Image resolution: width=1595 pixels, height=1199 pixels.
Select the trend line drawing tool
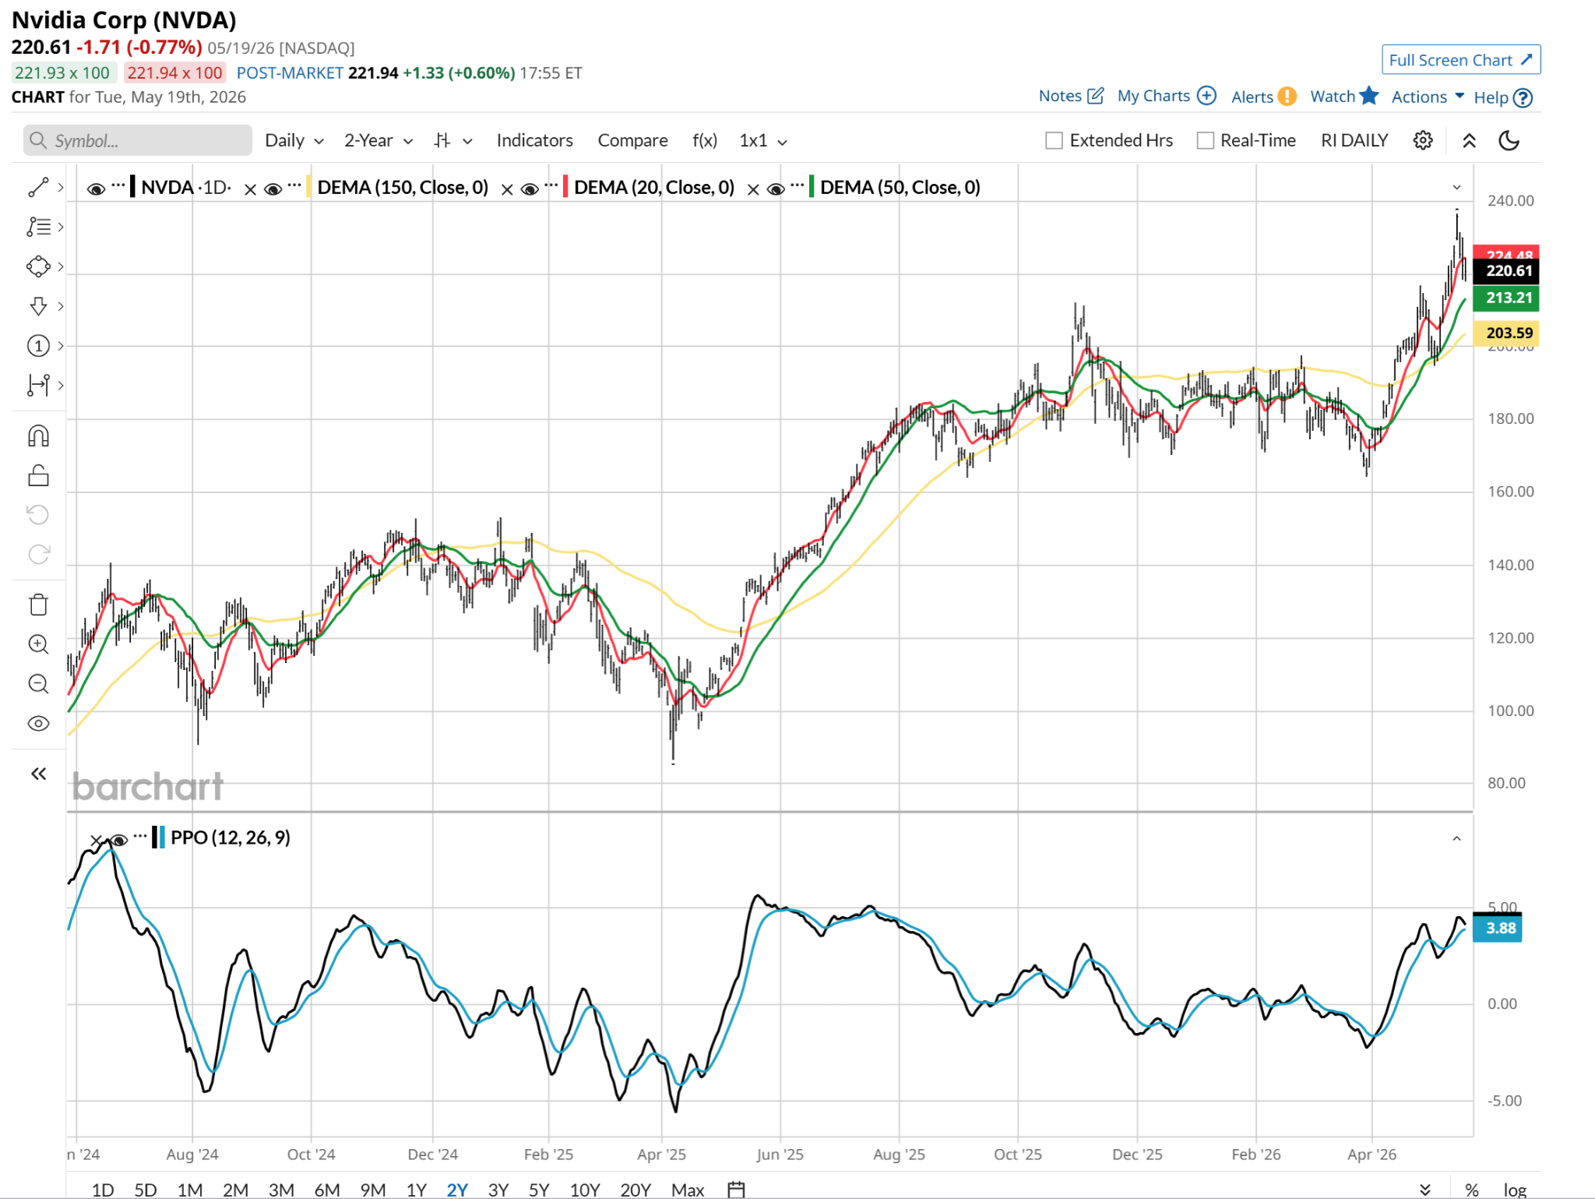click(x=38, y=187)
